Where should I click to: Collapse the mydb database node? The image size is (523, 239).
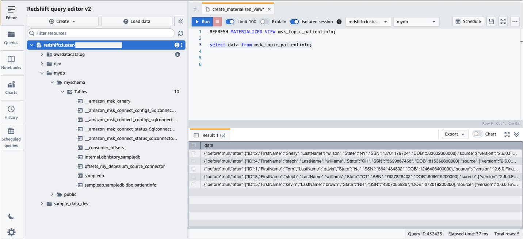(x=42, y=73)
